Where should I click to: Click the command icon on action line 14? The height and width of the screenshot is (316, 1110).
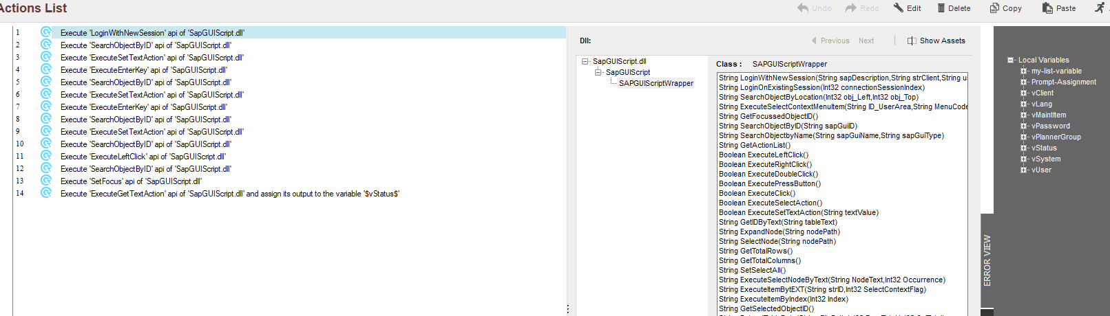tap(46, 193)
